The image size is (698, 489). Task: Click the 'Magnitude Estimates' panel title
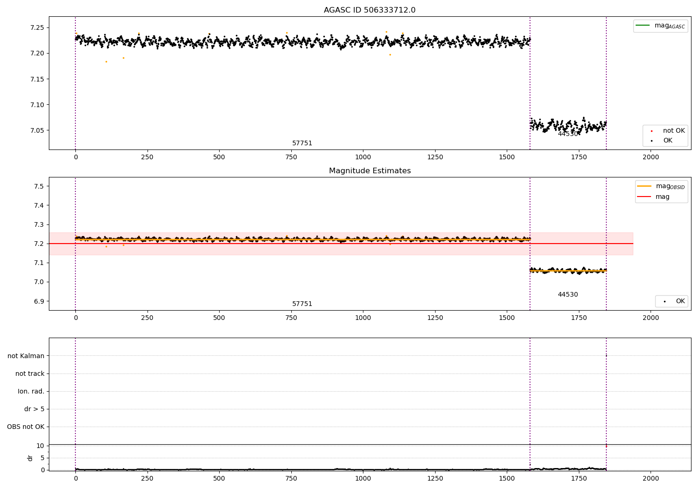369,171
